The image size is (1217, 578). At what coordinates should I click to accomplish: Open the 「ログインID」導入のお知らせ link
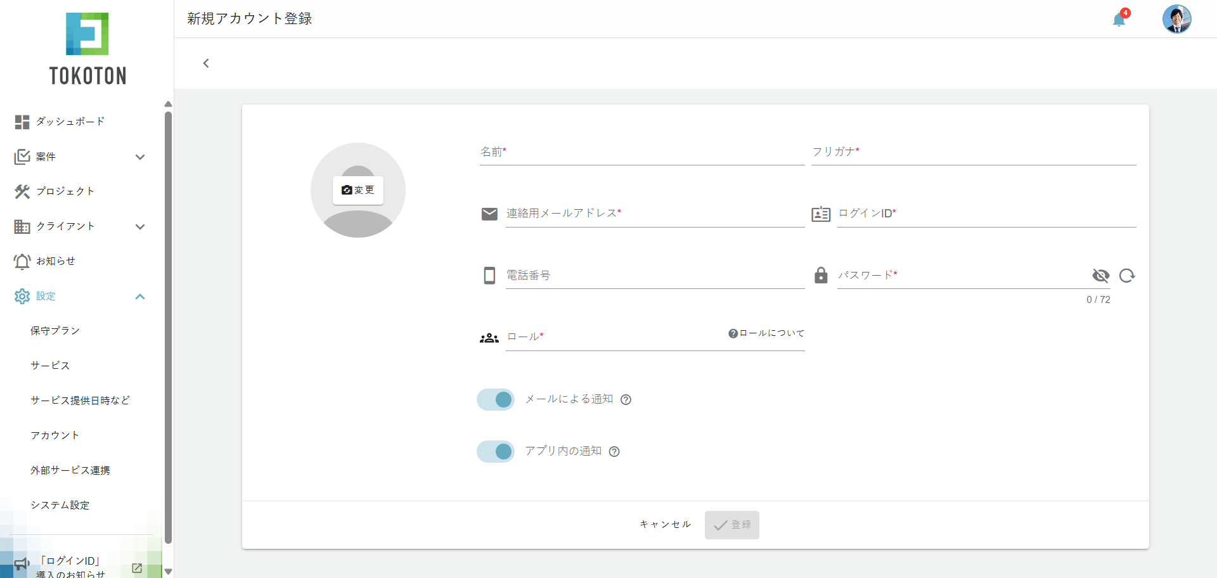point(70,567)
